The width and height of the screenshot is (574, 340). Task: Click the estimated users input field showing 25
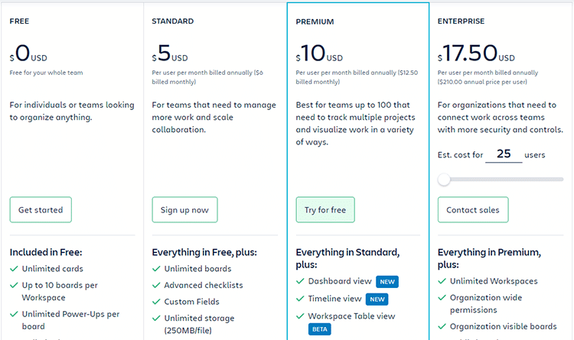click(504, 154)
